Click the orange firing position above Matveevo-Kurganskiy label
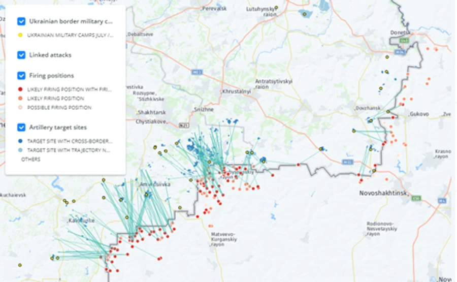 (210, 226)
